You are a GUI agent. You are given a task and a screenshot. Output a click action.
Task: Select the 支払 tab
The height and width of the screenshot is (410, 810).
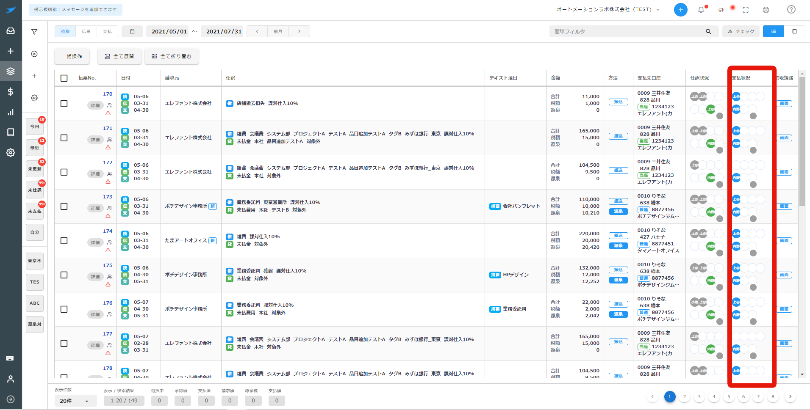(108, 31)
